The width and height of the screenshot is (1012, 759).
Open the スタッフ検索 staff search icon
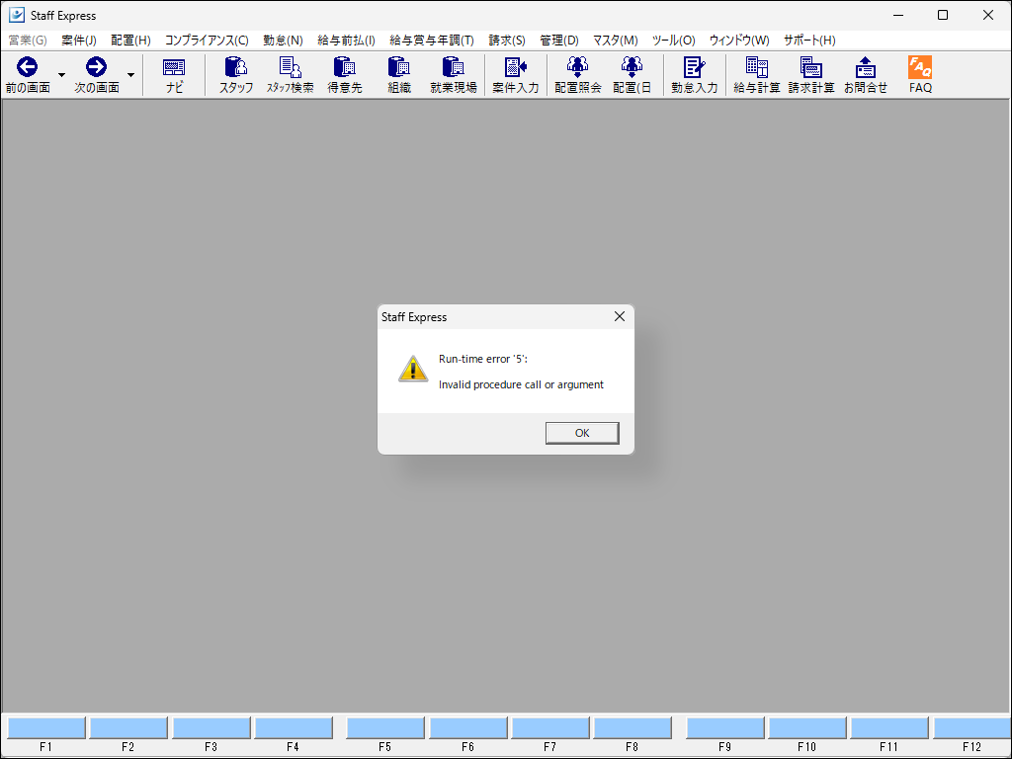[x=290, y=67]
